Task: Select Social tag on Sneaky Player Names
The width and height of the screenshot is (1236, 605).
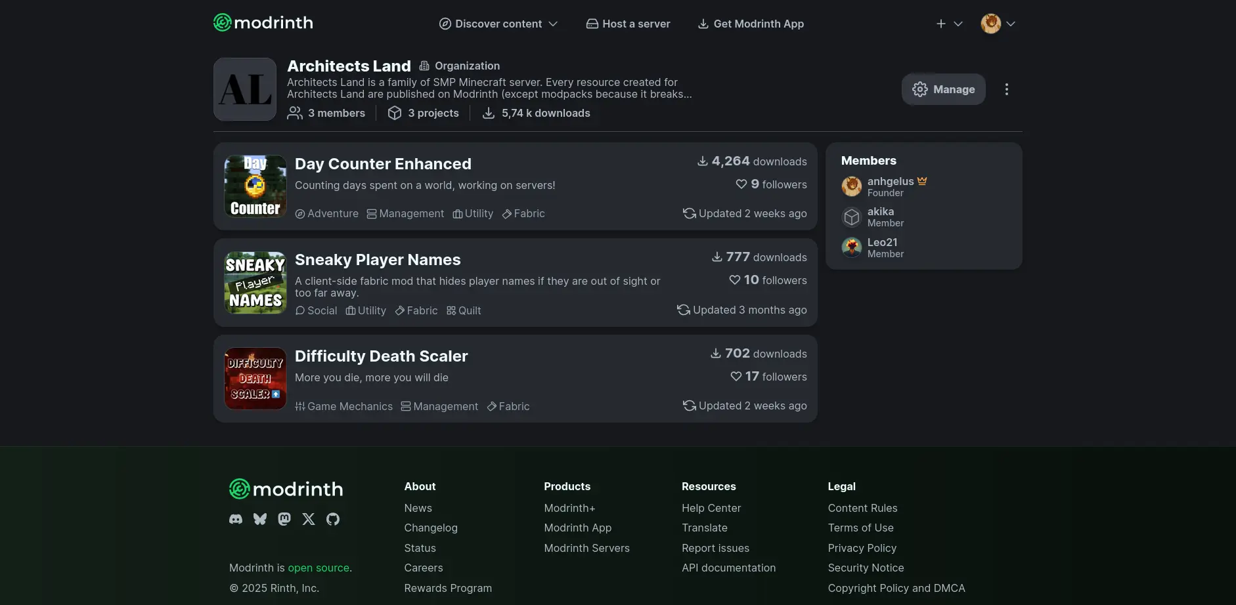Action: coord(316,311)
